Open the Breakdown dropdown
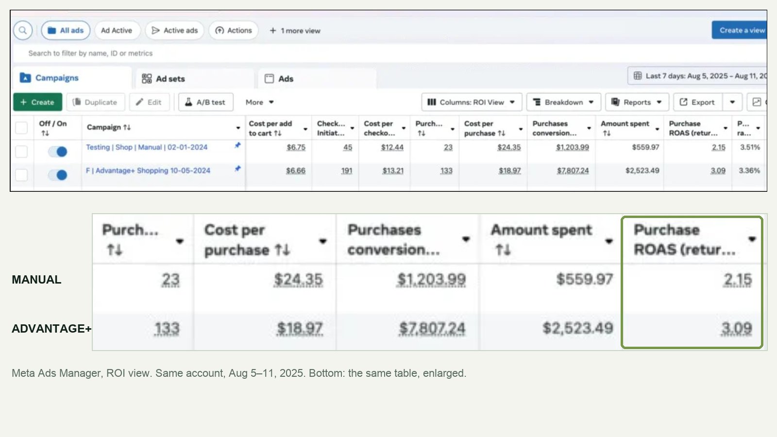The height and width of the screenshot is (437, 777). click(x=563, y=102)
